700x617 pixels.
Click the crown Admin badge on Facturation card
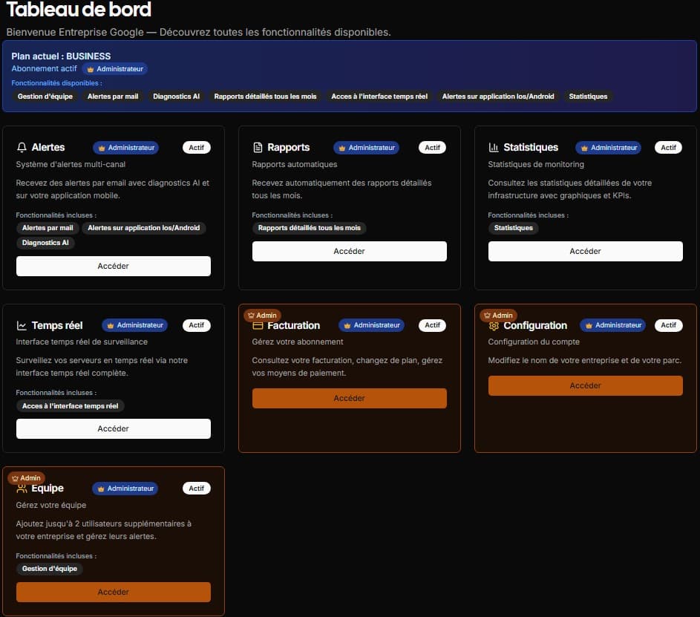point(263,315)
